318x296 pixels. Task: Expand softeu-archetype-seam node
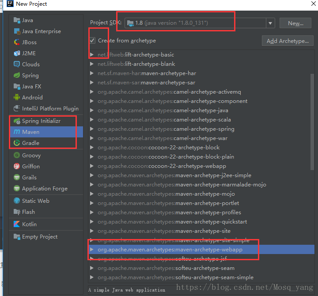pyautogui.click(x=92, y=268)
